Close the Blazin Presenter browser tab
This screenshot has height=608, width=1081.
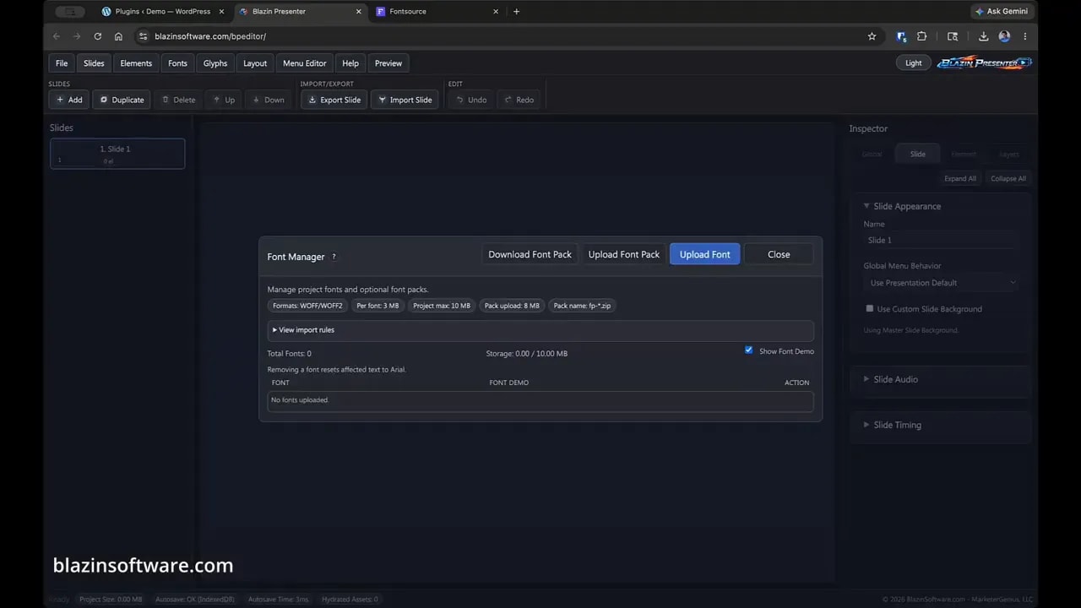click(x=358, y=12)
